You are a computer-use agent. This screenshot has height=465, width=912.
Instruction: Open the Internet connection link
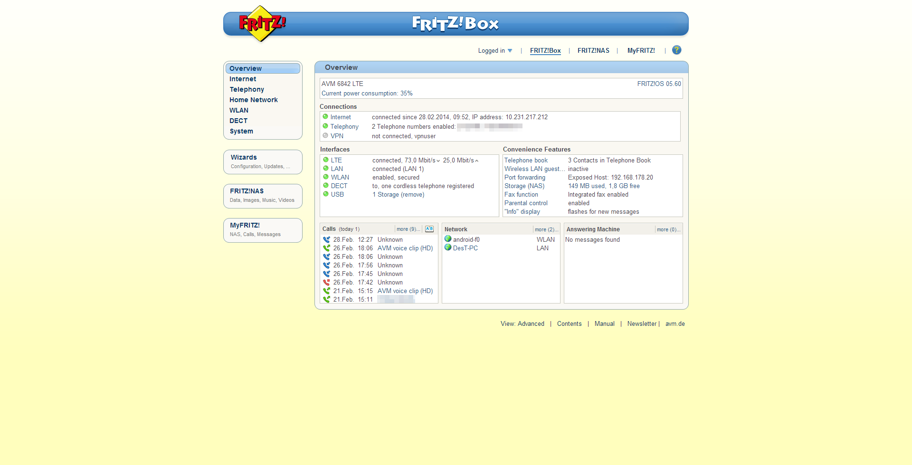point(341,117)
